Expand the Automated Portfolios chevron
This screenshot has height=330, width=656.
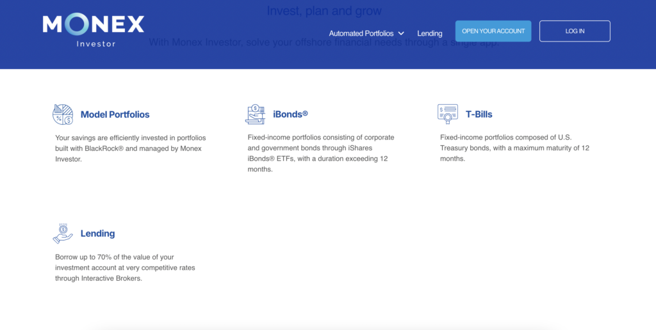point(401,33)
